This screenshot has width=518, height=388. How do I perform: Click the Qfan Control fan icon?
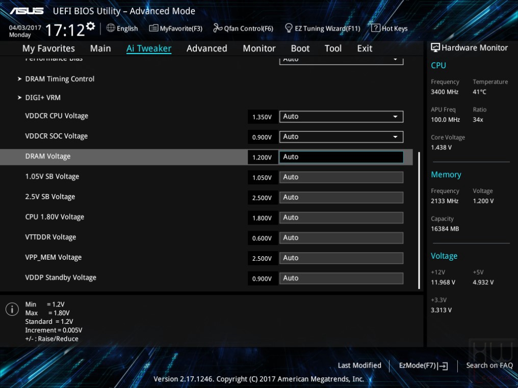pos(218,28)
